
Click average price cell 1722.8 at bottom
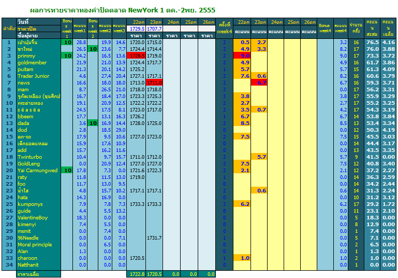pyautogui.click(x=136, y=274)
